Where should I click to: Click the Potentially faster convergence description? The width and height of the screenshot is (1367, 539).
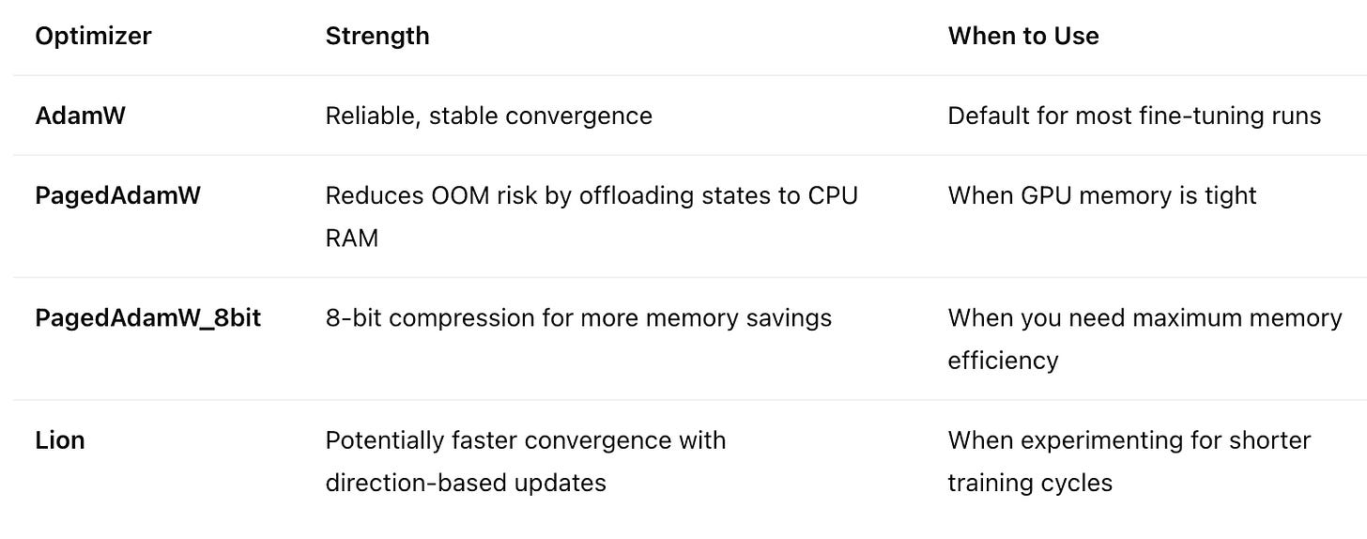(x=526, y=461)
